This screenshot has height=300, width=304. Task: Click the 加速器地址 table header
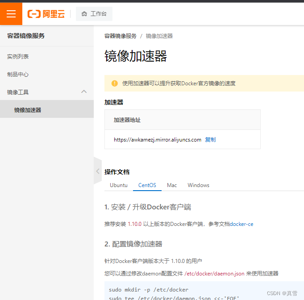[x=127, y=120]
